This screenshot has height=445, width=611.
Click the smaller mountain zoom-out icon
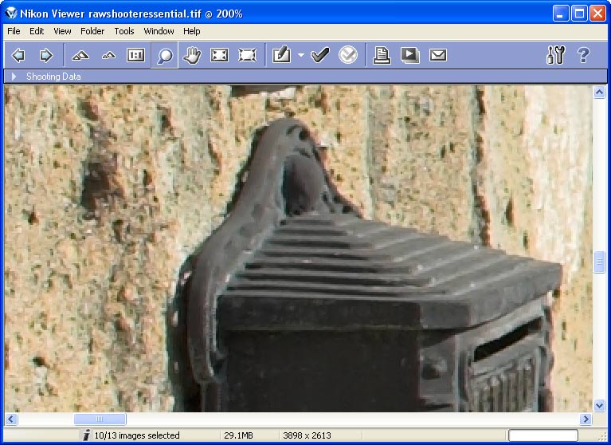point(108,55)
